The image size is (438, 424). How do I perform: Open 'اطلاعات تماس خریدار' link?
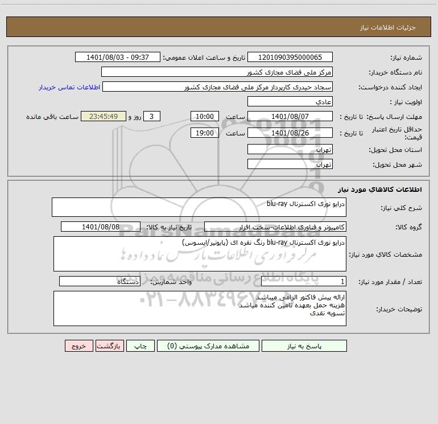[x=69, y=87]
